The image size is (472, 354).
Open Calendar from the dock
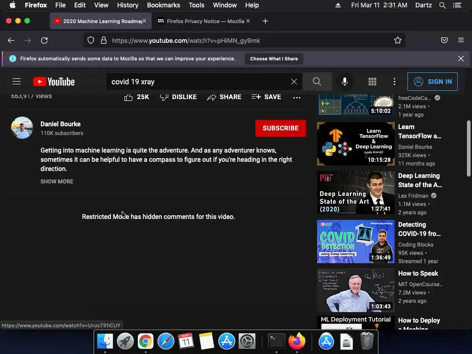tap(186, 341)
